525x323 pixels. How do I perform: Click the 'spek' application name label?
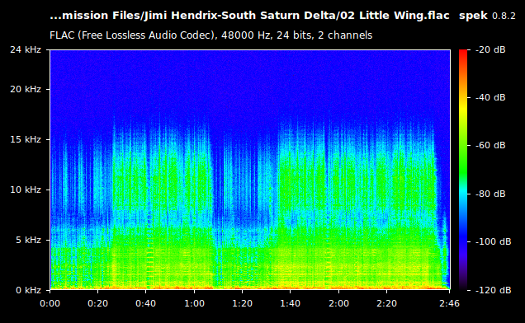tap(473, 16)
